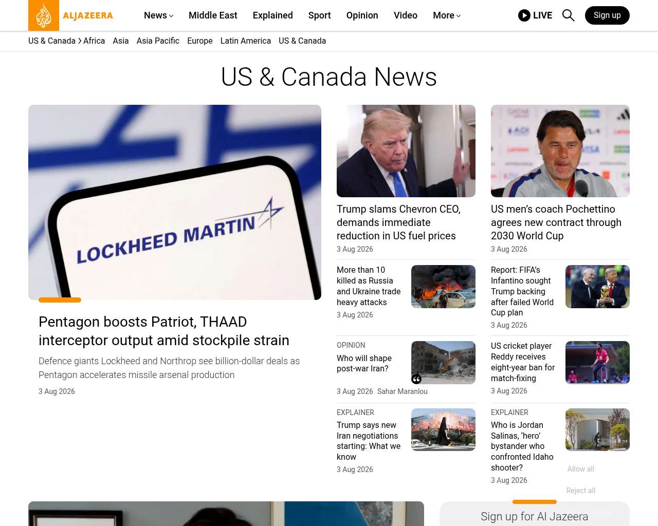Click the US & Canada News page heading

point(329,77)
